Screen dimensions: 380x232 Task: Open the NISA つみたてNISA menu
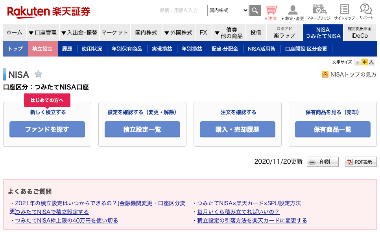coord(323,33)
